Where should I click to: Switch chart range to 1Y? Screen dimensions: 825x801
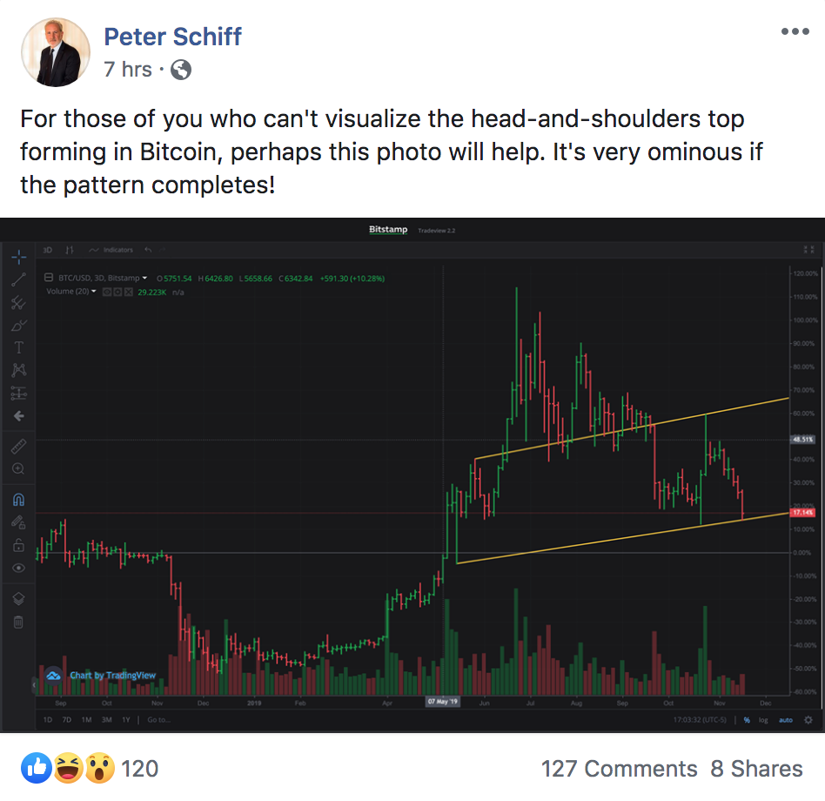pos(126,720)
